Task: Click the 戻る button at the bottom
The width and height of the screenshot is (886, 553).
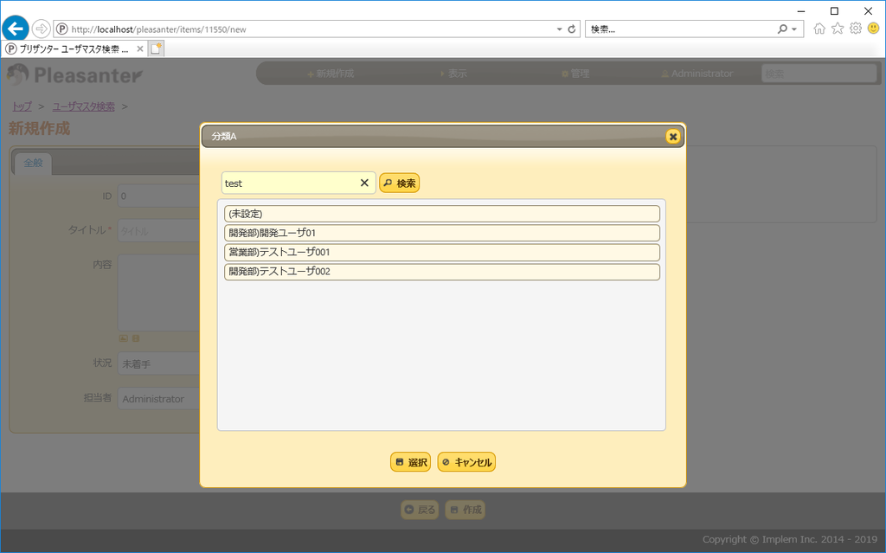Action: [420, 510]
